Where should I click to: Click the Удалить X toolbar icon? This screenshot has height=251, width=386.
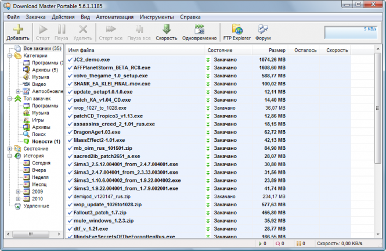(x=83, y=29)
